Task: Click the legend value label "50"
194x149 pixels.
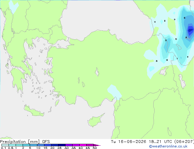Action: point(95,148)
